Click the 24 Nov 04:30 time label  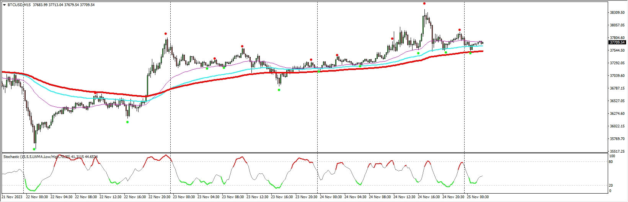(355, 197)
